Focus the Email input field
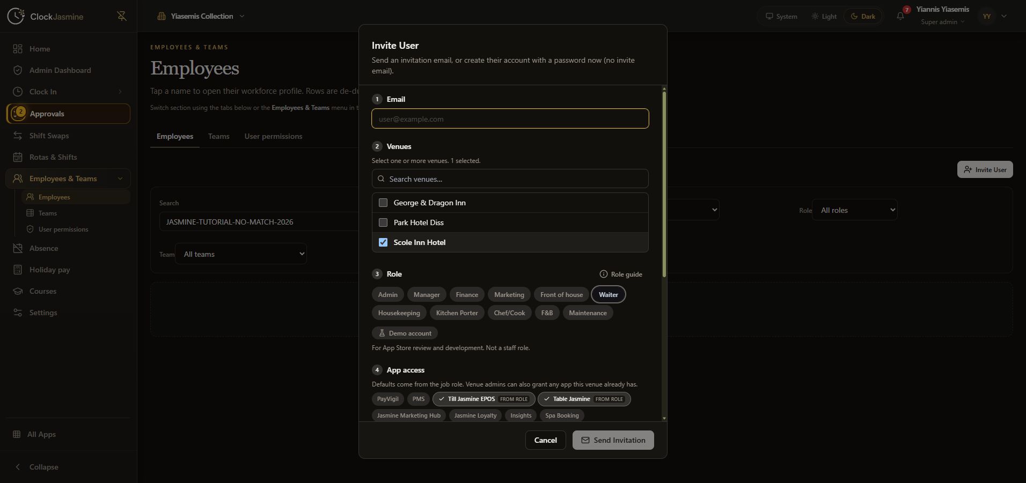 pos(510,118)
